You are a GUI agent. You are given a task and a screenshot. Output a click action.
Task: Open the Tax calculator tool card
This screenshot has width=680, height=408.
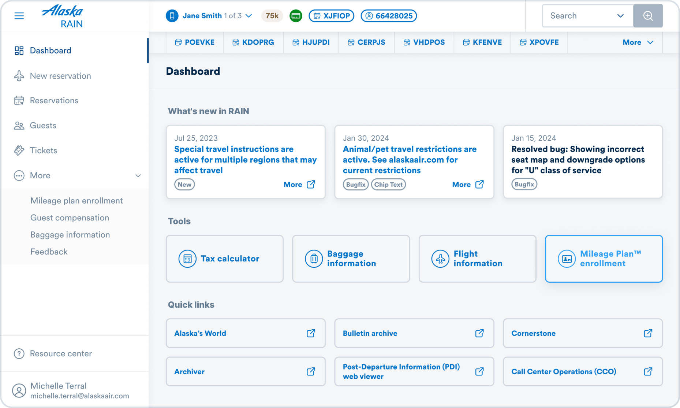(225, 259)
